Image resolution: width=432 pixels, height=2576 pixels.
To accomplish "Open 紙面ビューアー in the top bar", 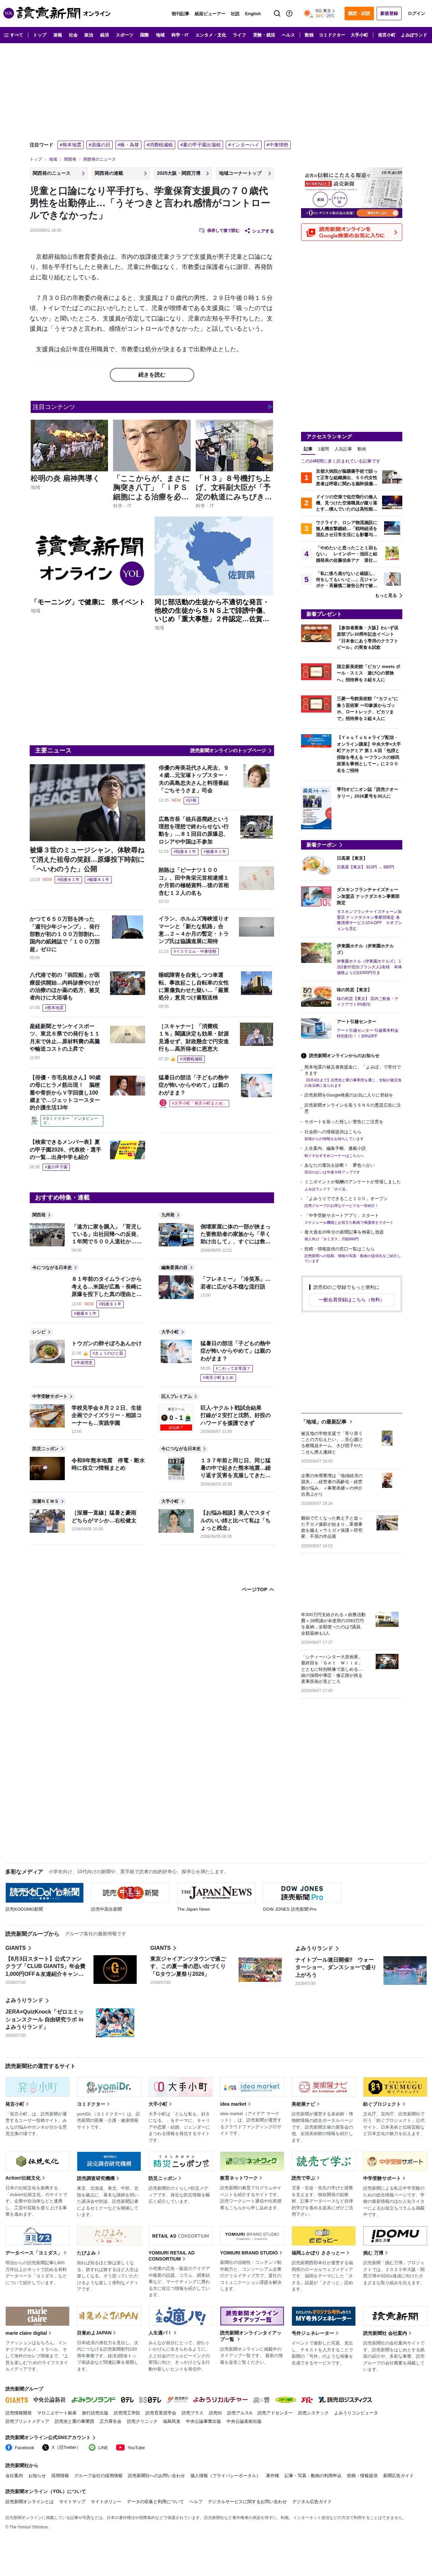I will pyautogui.click(x=210, y=14).
